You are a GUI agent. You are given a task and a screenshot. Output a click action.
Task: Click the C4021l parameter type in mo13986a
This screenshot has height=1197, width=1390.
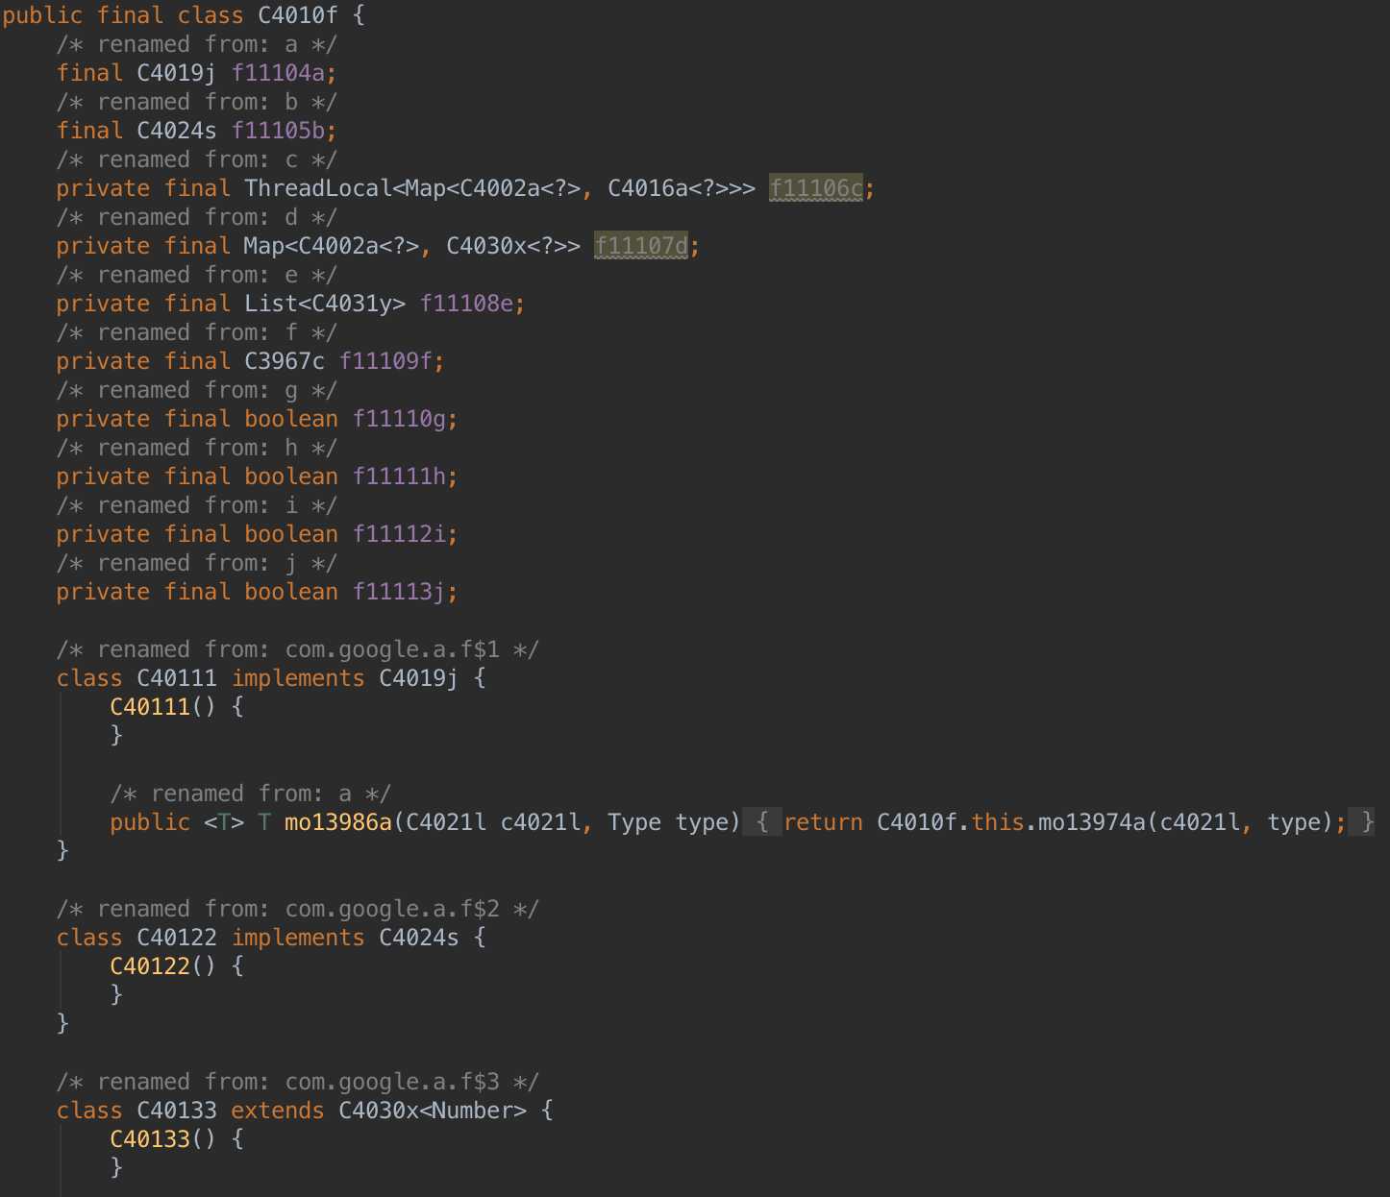coord(446,822)
